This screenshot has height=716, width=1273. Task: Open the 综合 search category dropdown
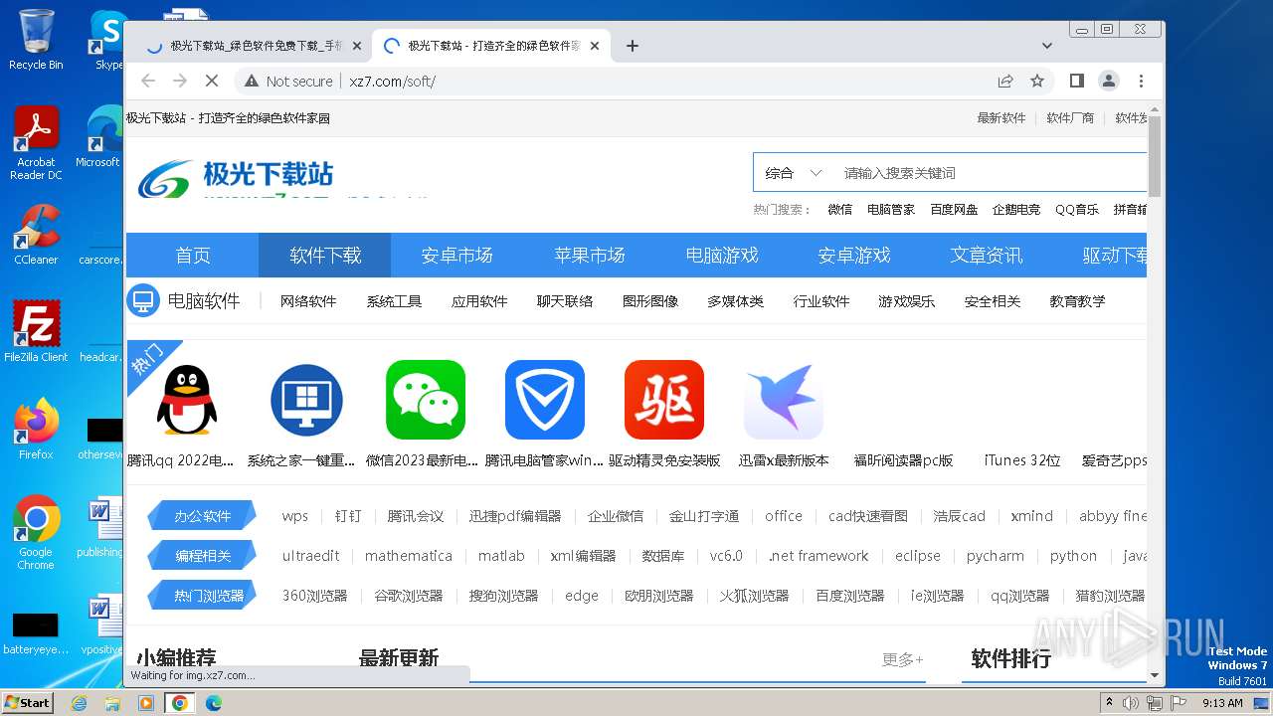pyautogui.click(x=793, y=172)
